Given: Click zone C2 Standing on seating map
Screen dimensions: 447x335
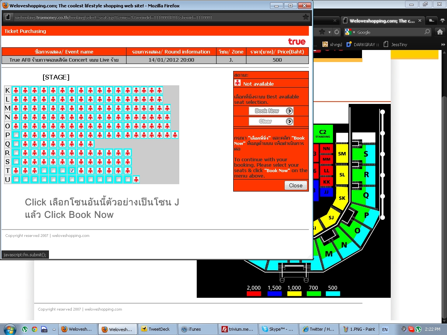Looking at the screenshot, I should pos(322,133).
